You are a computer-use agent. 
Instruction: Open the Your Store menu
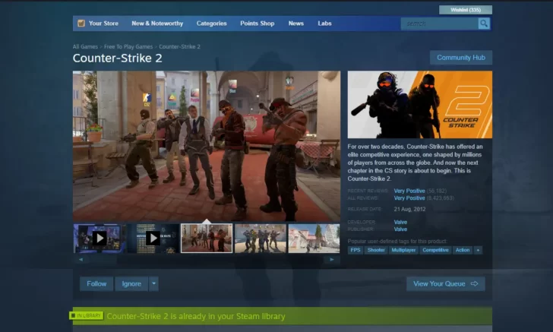[x=103, y=24]
